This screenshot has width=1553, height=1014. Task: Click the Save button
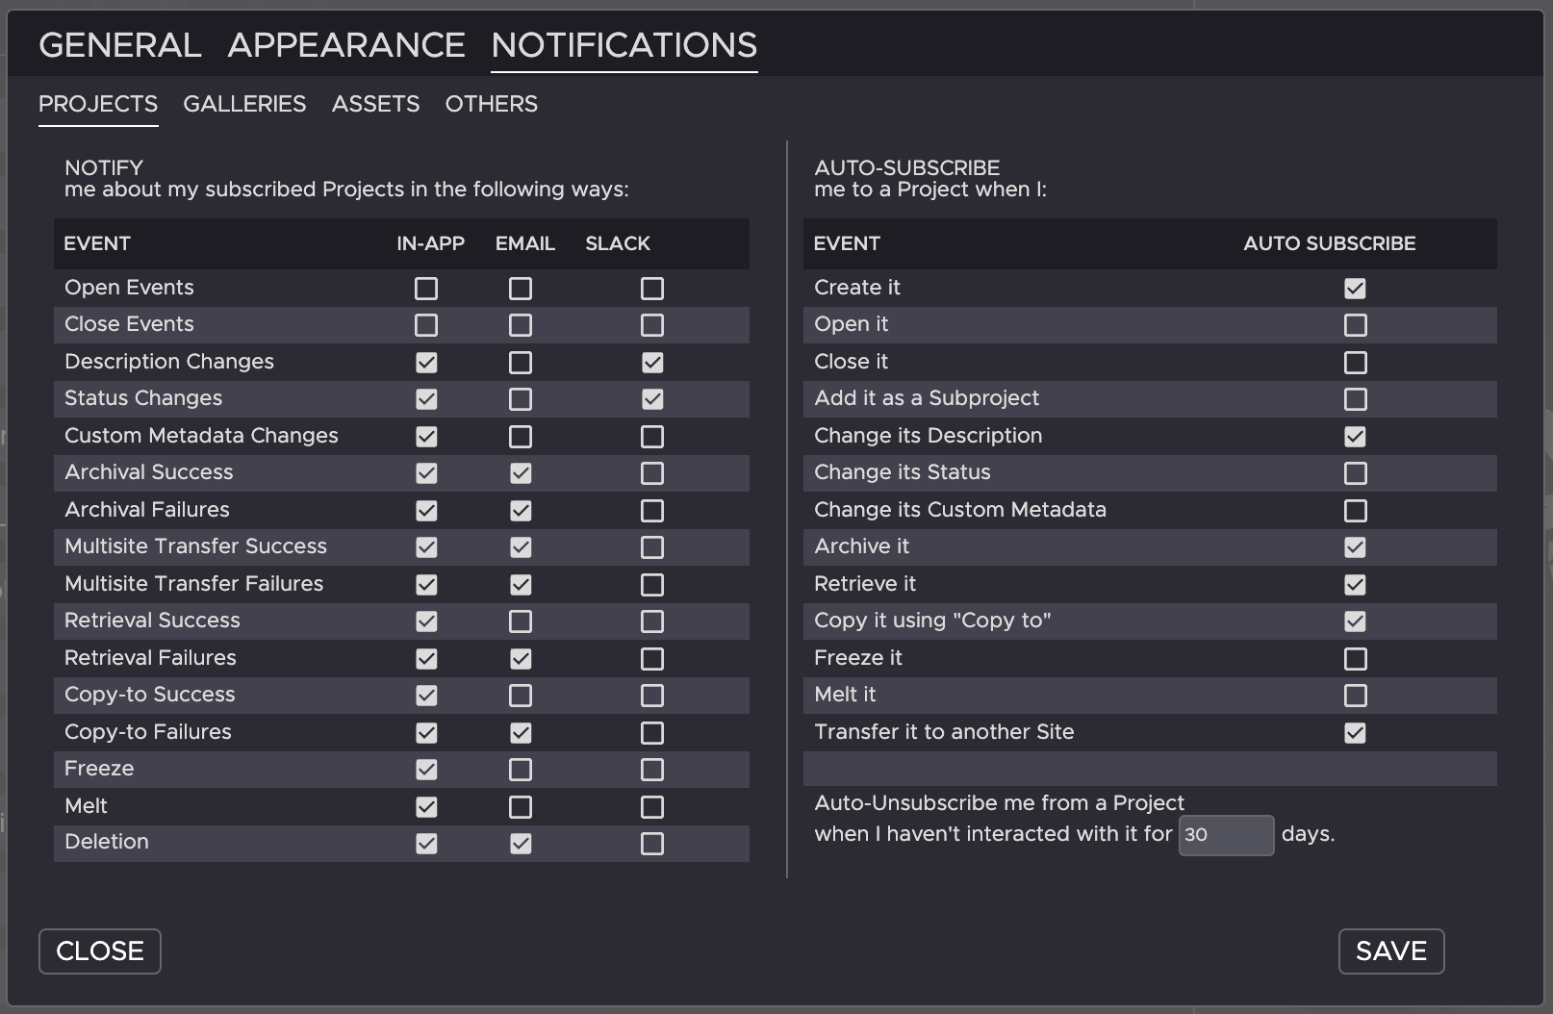point(1390,951)
